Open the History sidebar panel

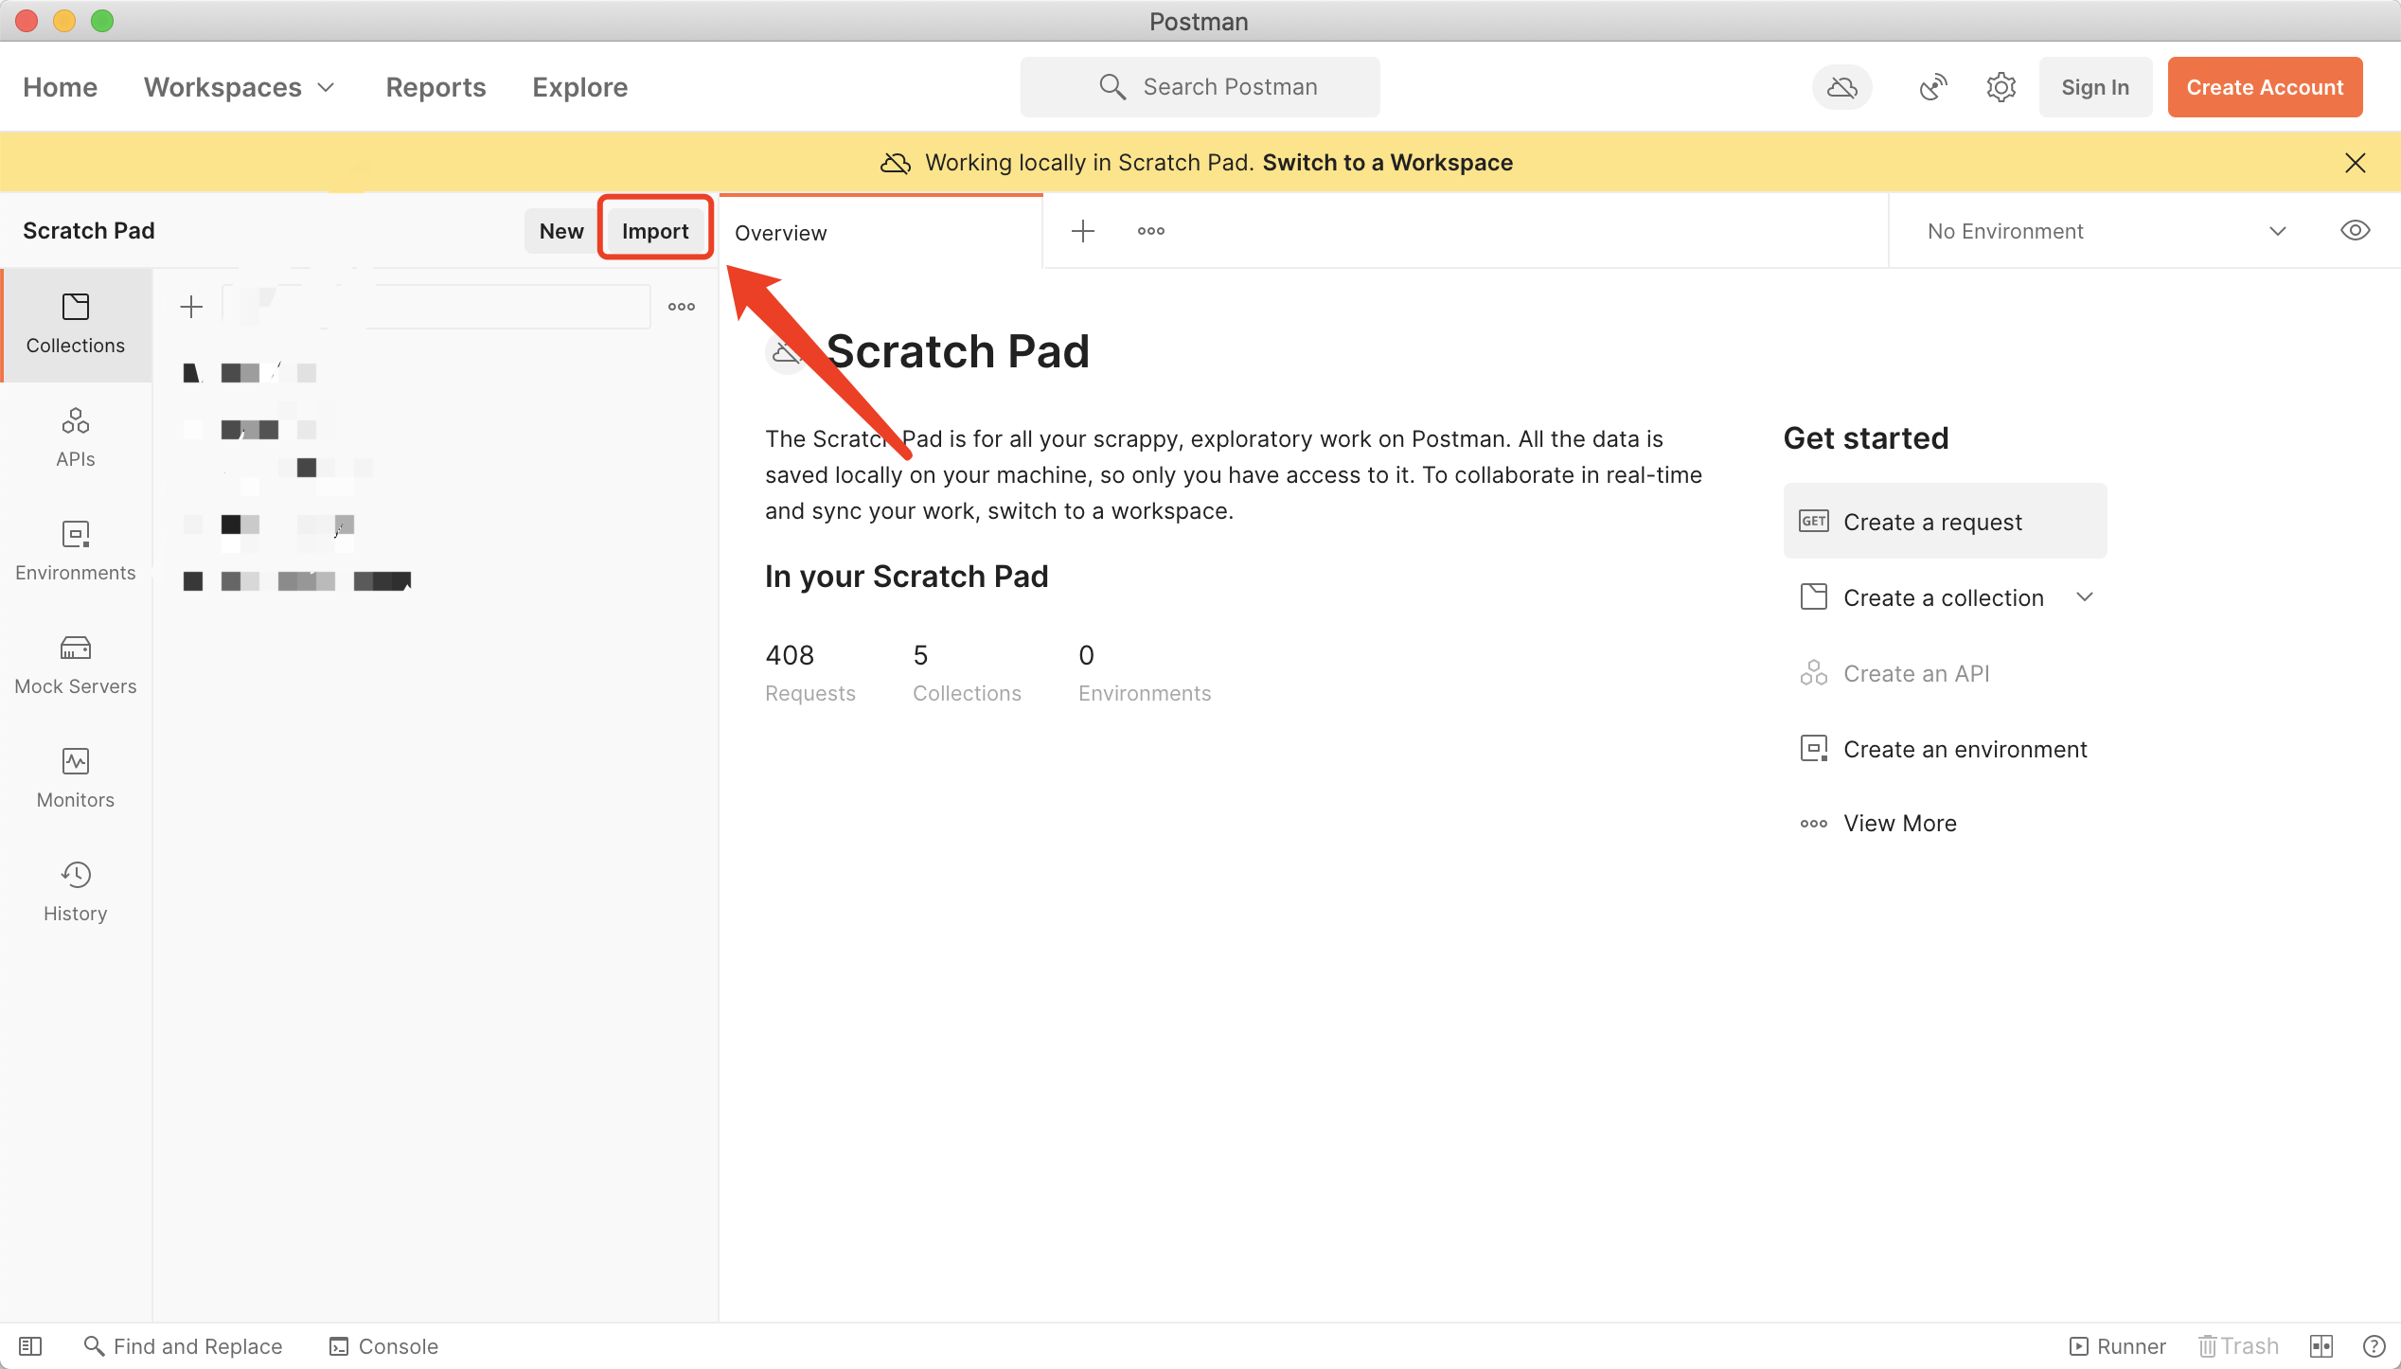tap(75, 892)
